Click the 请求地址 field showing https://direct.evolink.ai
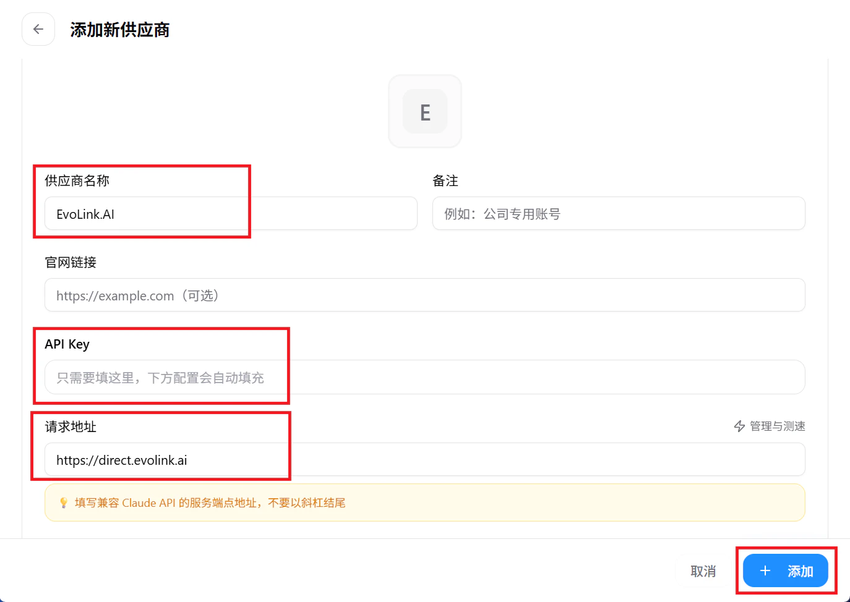 pos(424,459)
